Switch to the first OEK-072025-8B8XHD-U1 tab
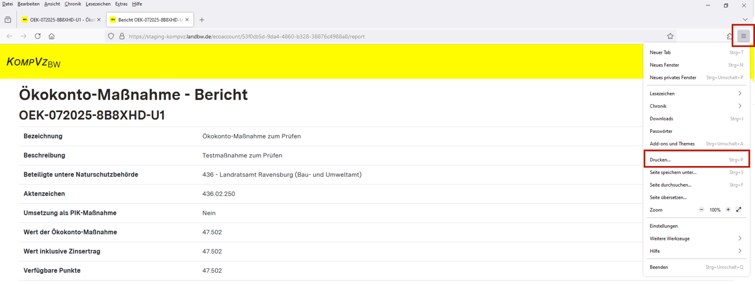Image resolution: width=755 pixels, height=284 pixels. tap(58, 20)
